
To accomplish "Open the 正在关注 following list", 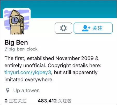I will [x=18, y=101].
